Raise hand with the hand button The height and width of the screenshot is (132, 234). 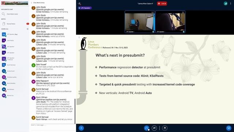165,128
